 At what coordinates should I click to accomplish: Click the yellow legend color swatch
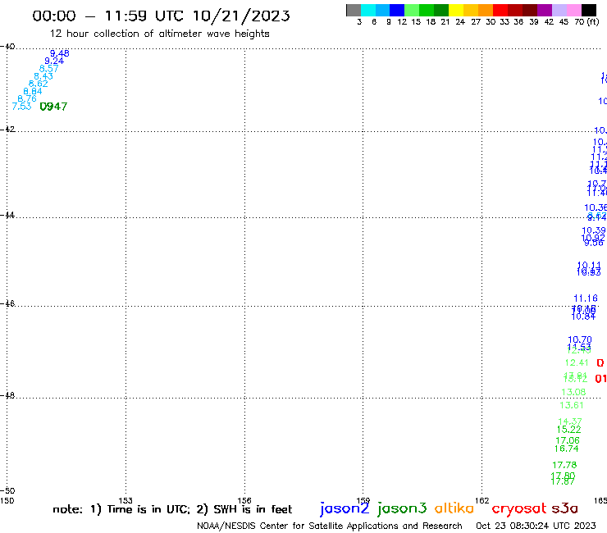pos(456,10)
